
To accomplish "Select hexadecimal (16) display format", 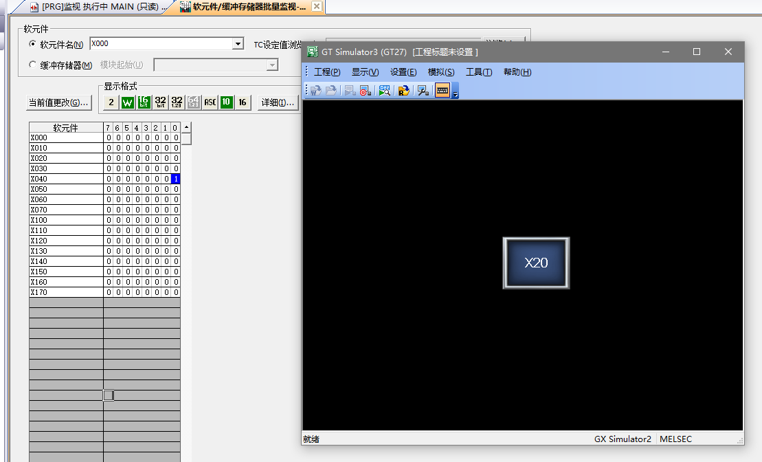I will tap(243, 102).
